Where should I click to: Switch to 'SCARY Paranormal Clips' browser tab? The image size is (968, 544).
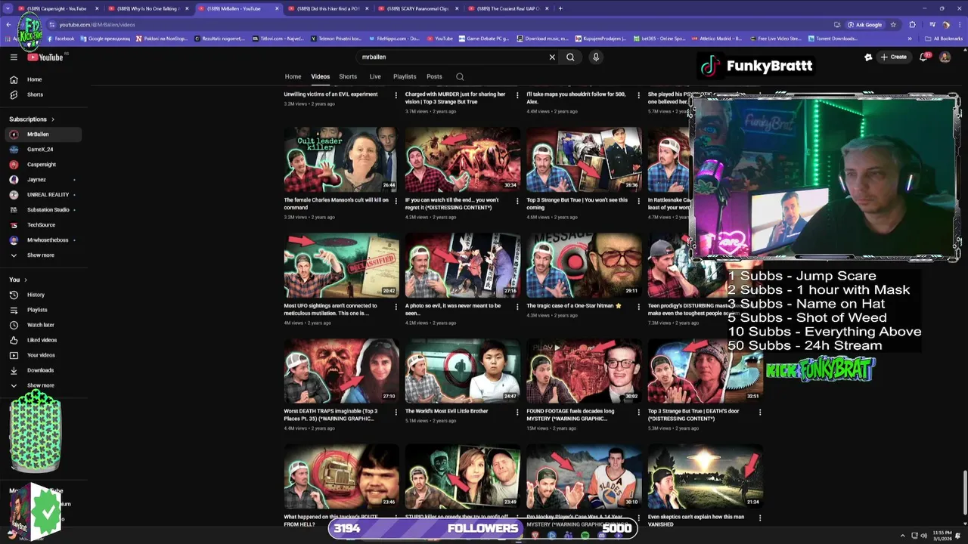[x=417, y=8]
